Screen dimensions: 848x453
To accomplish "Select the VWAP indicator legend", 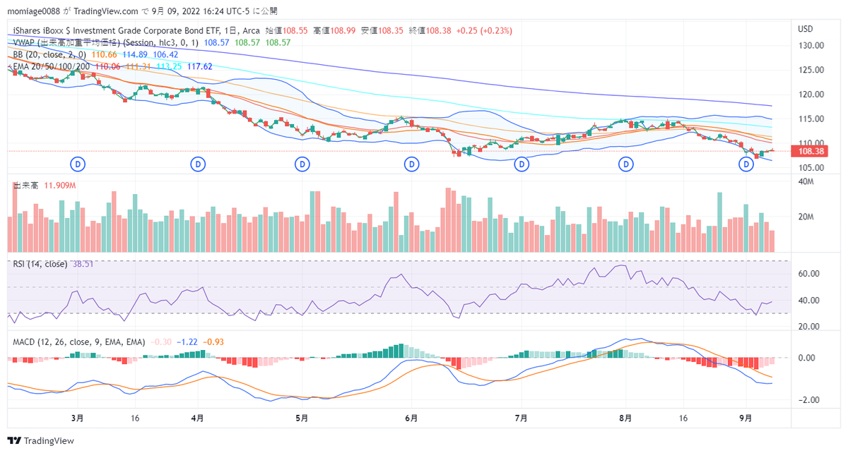I will click(x=107, y=42).
